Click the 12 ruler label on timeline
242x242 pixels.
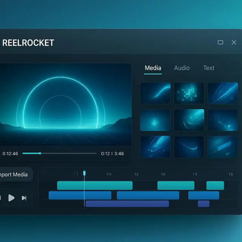click(136, 174)
